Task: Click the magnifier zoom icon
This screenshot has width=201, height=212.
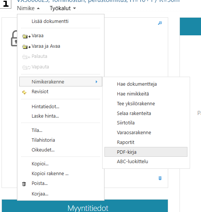Action: [160, 23]
